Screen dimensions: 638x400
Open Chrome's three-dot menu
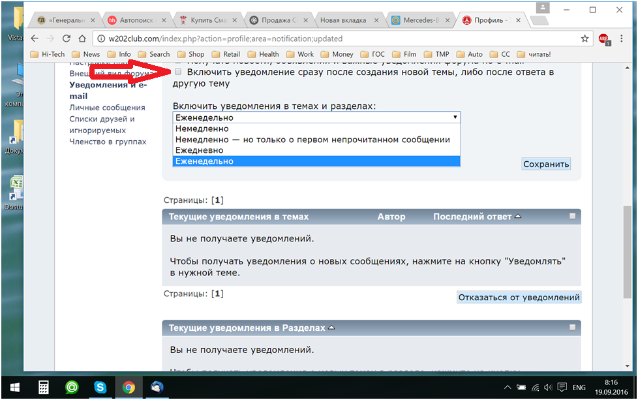point(621,38)
